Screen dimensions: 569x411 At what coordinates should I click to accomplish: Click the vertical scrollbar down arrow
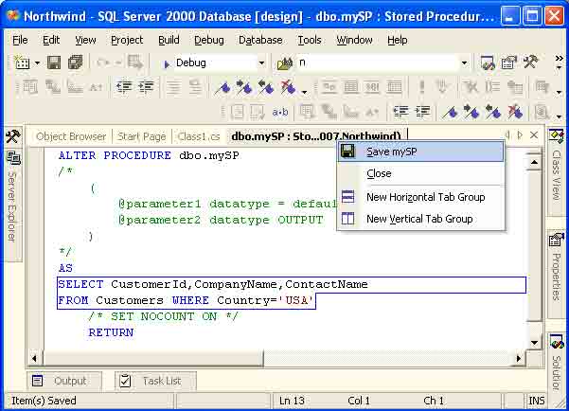534,343
